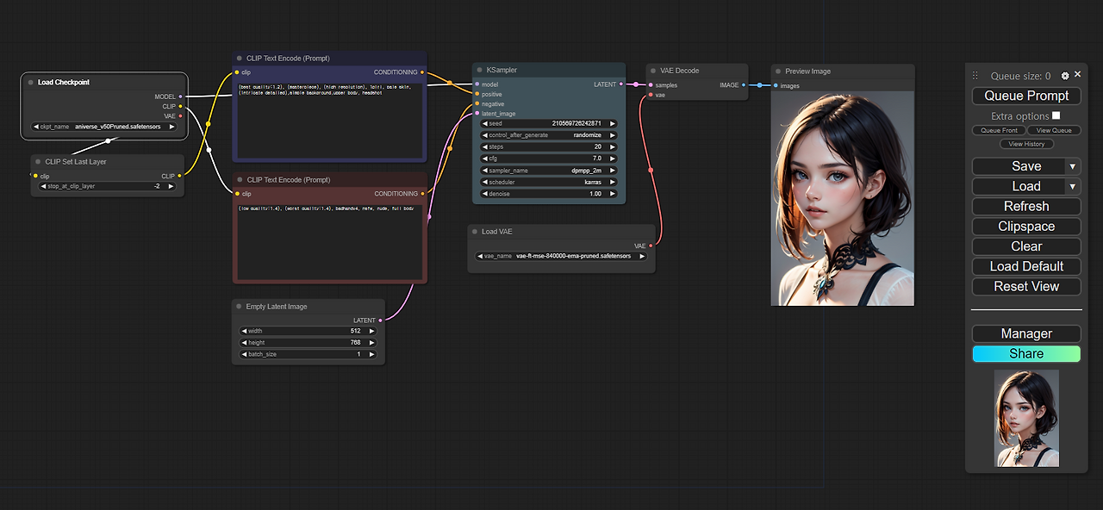Click Load Default button
Image resolution: width=1103 pixels, height=510 pixels.
pos(1026,266)
